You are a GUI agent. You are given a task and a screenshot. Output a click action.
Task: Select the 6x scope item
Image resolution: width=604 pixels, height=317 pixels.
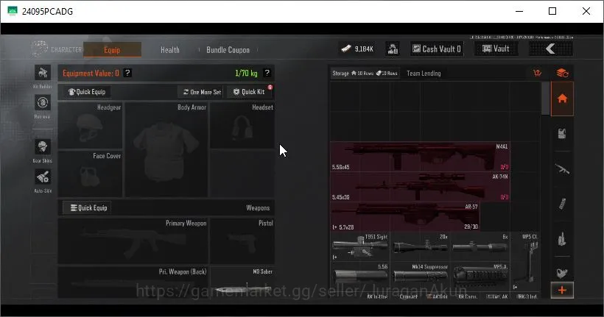[480, 246]
